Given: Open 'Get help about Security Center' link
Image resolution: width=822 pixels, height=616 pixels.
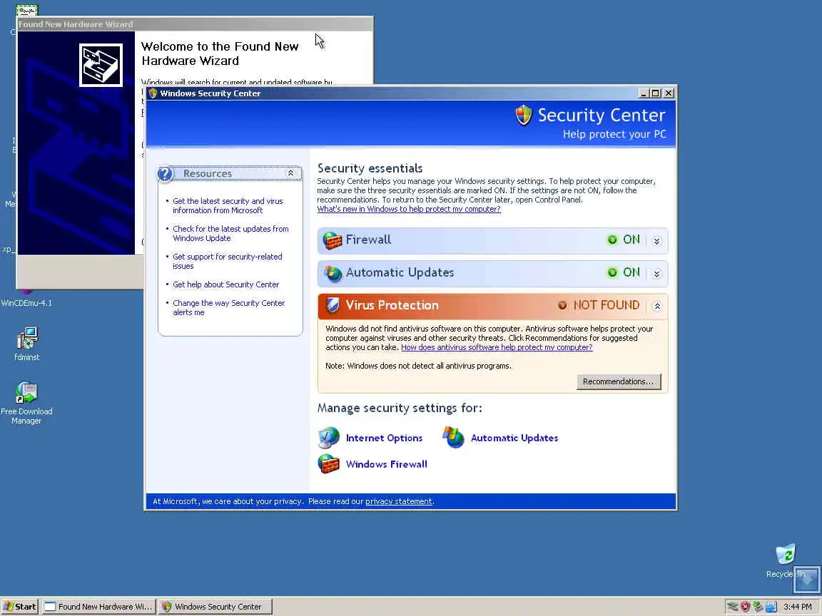Looking at the screenshot, I should click(226, 284).
